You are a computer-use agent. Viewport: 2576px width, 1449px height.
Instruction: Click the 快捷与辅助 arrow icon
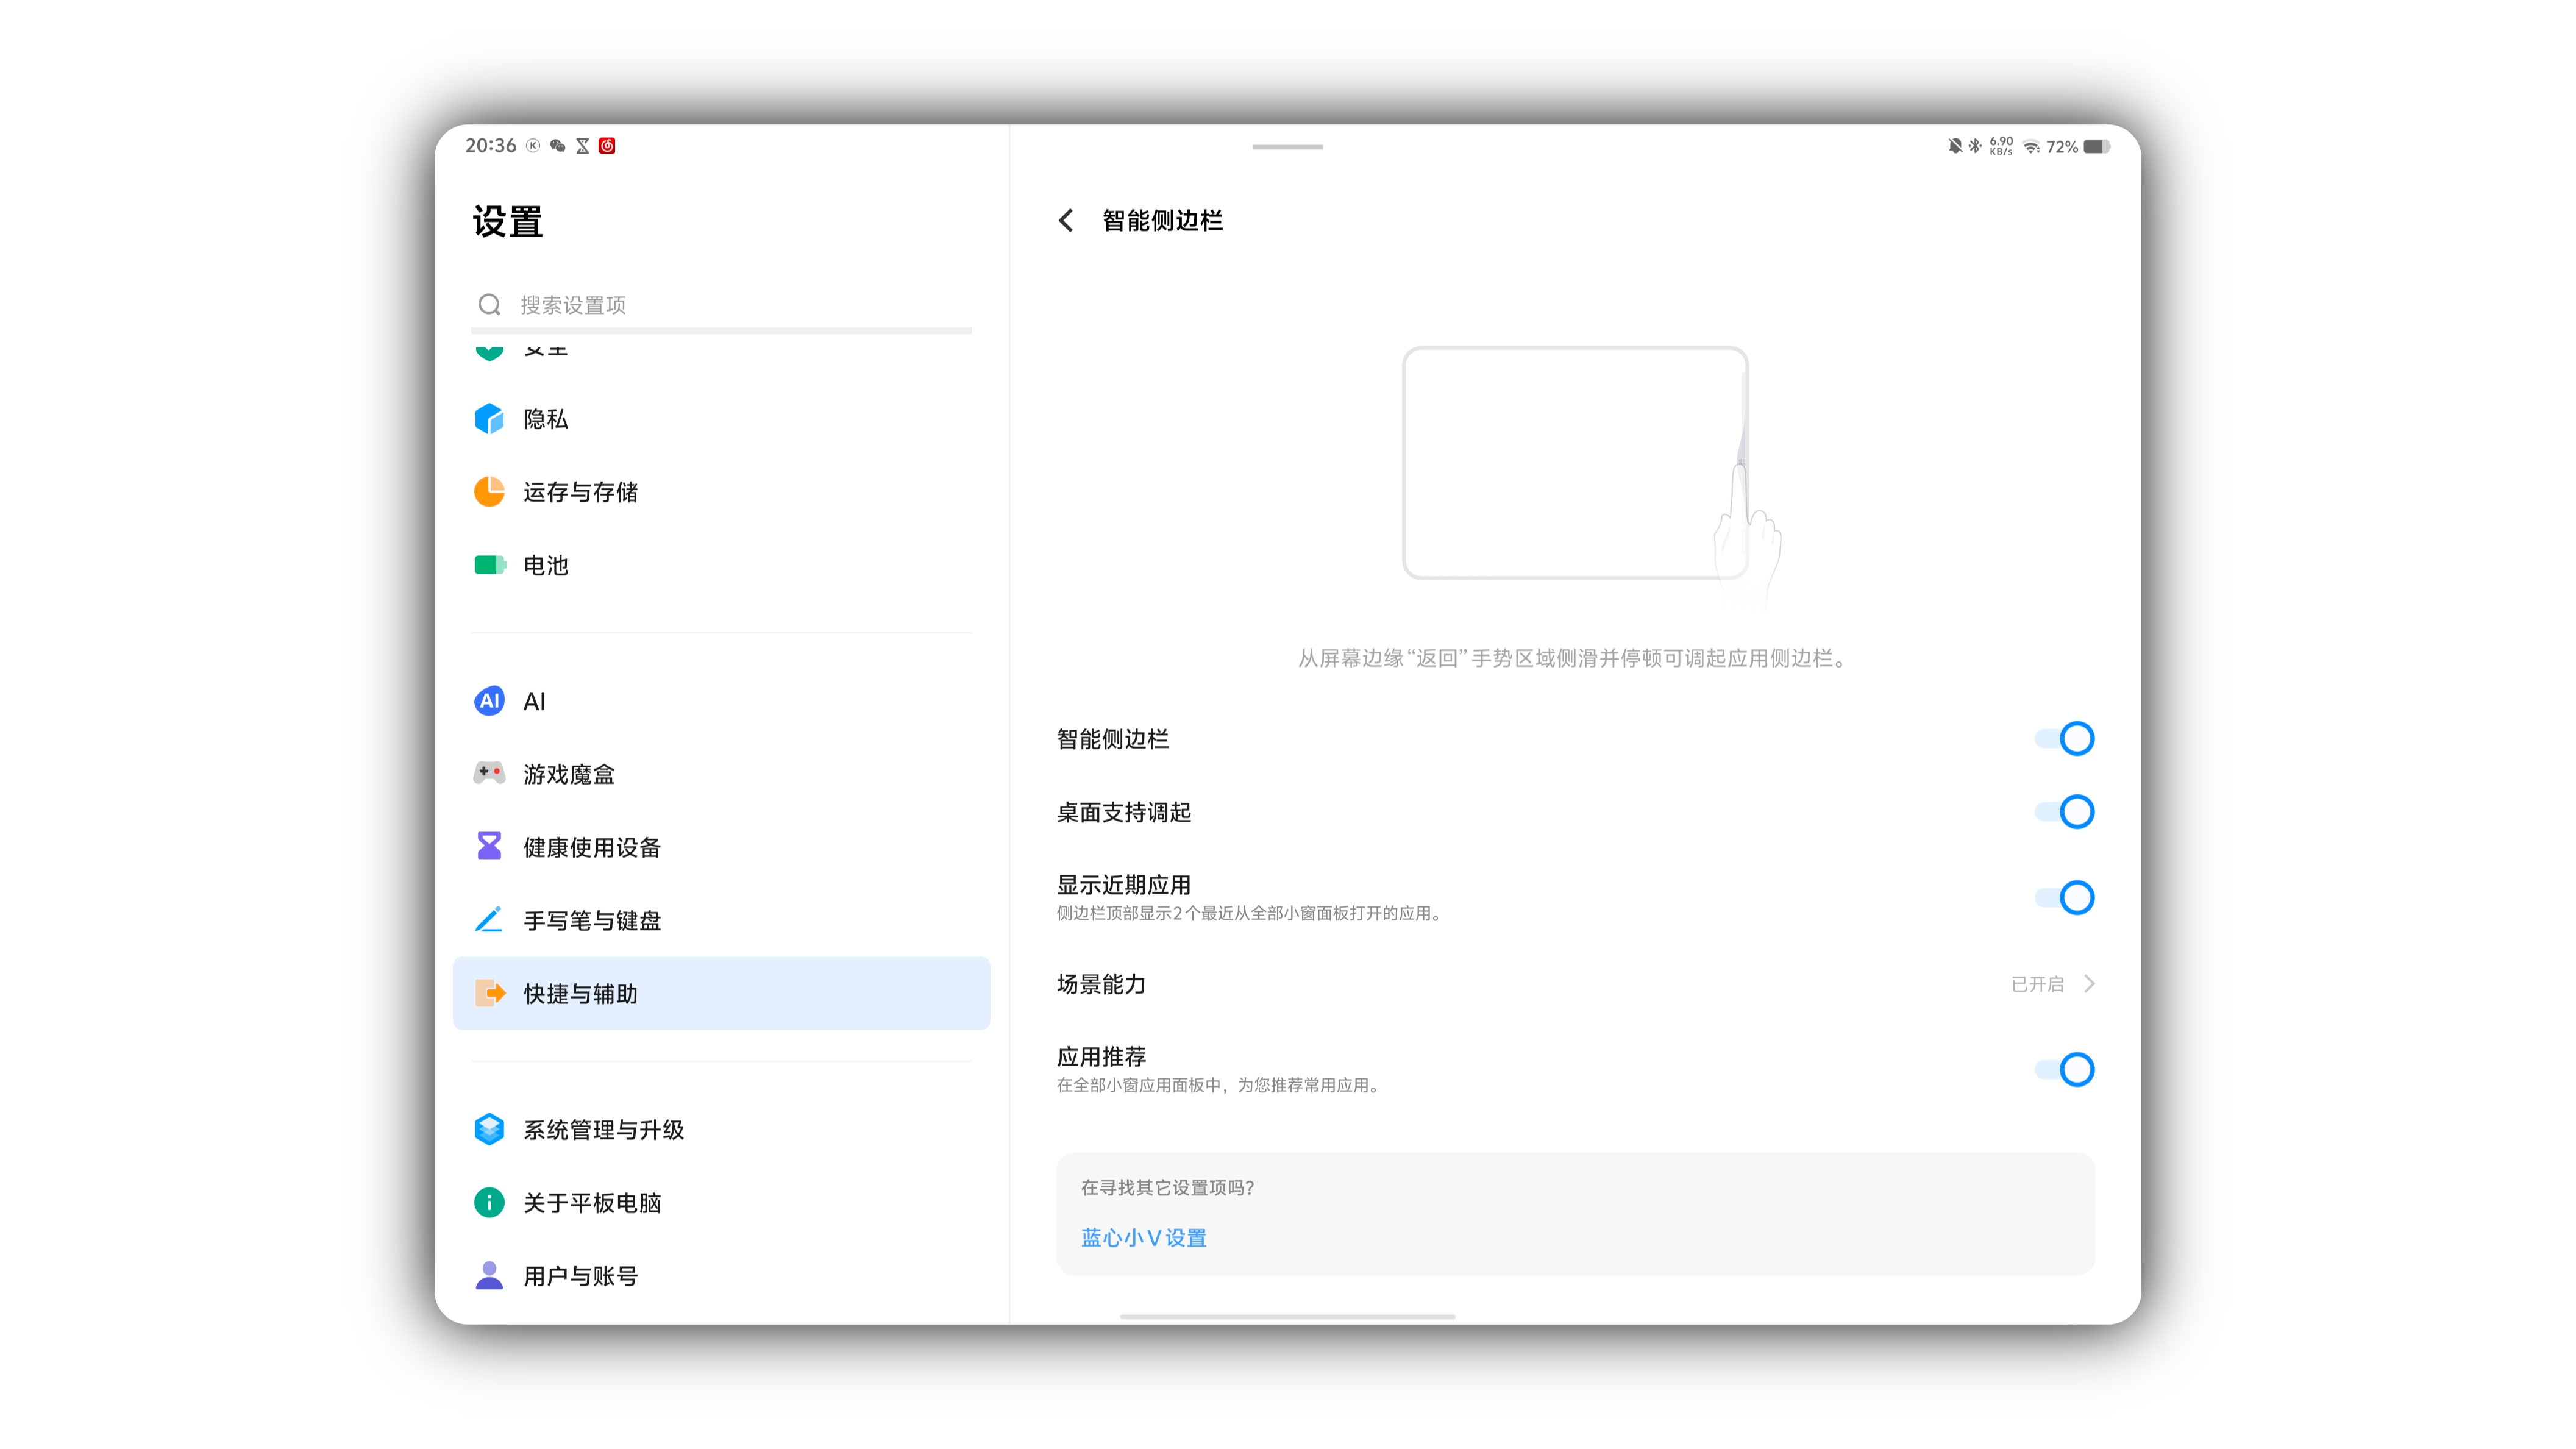point(489,993)
